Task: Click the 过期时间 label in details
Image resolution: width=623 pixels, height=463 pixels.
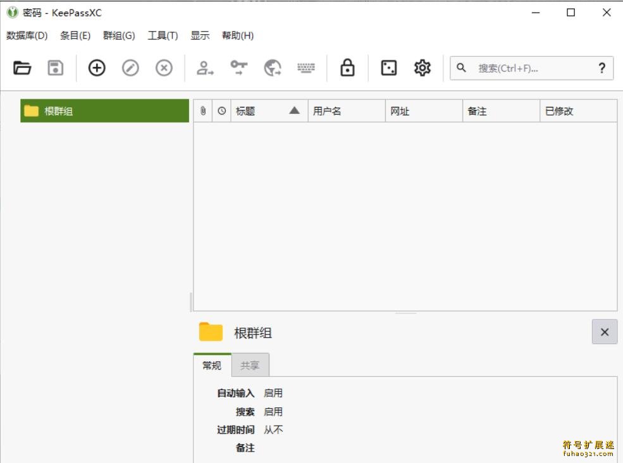Action: [236, 429]
